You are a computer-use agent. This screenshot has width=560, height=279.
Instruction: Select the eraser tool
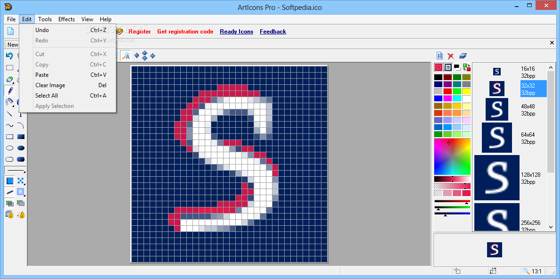pyautogui.click(x=9, y=79)
